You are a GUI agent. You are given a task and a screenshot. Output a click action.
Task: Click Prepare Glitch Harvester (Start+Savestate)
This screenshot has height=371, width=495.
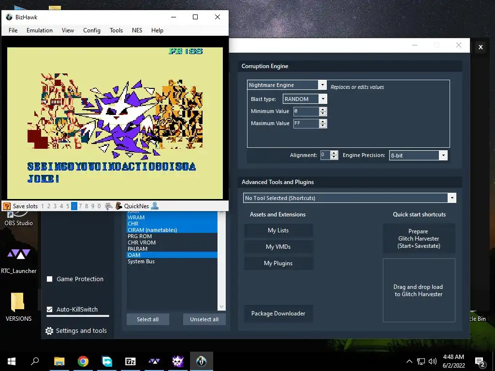click(419, 239)
